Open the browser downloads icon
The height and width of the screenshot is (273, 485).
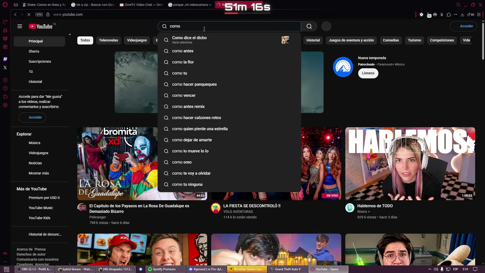[462, 14]
